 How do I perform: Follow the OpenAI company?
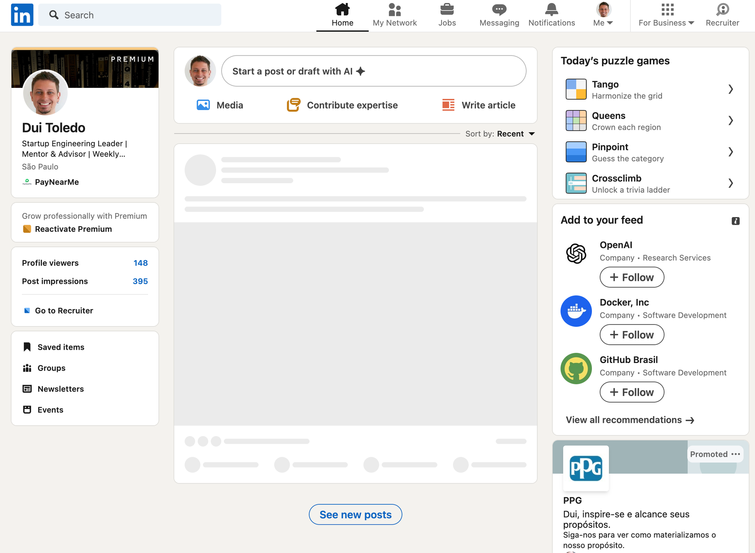coord(632,277)
